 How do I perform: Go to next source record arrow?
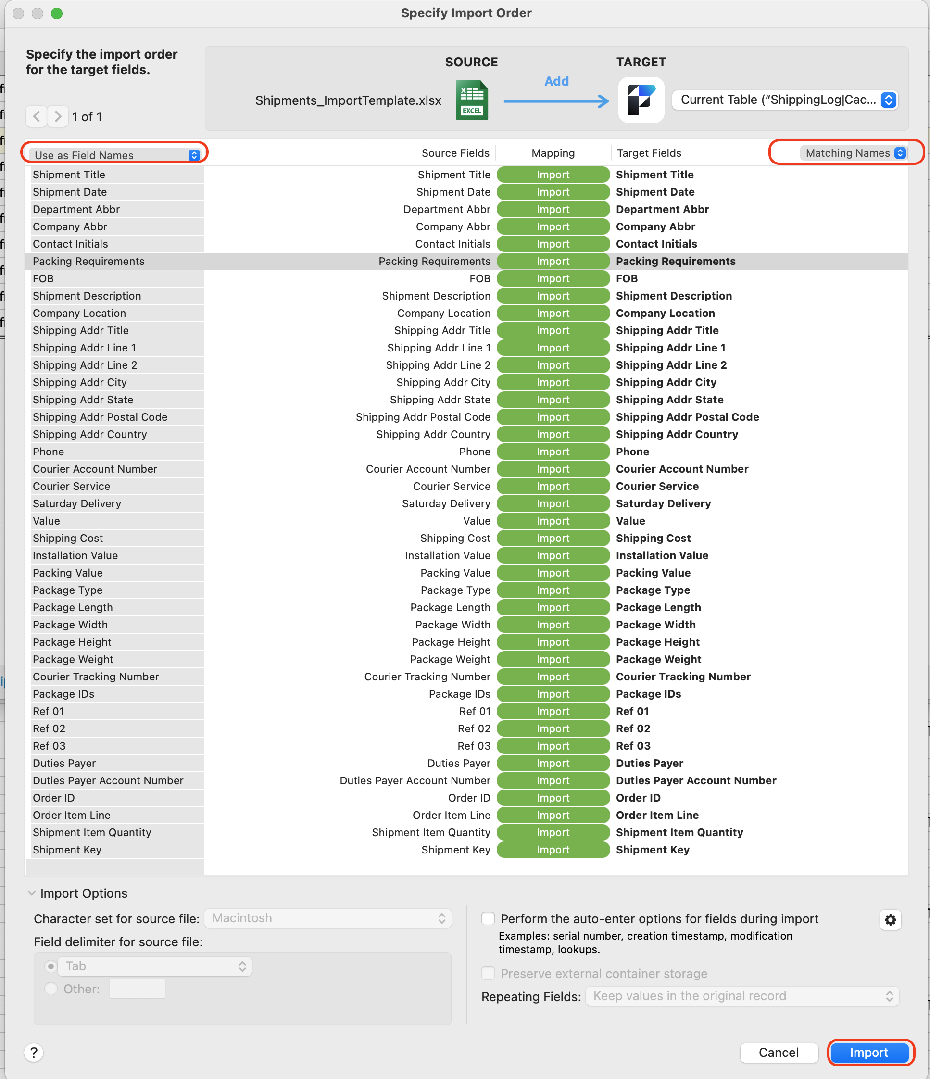[x=58, y=116]
